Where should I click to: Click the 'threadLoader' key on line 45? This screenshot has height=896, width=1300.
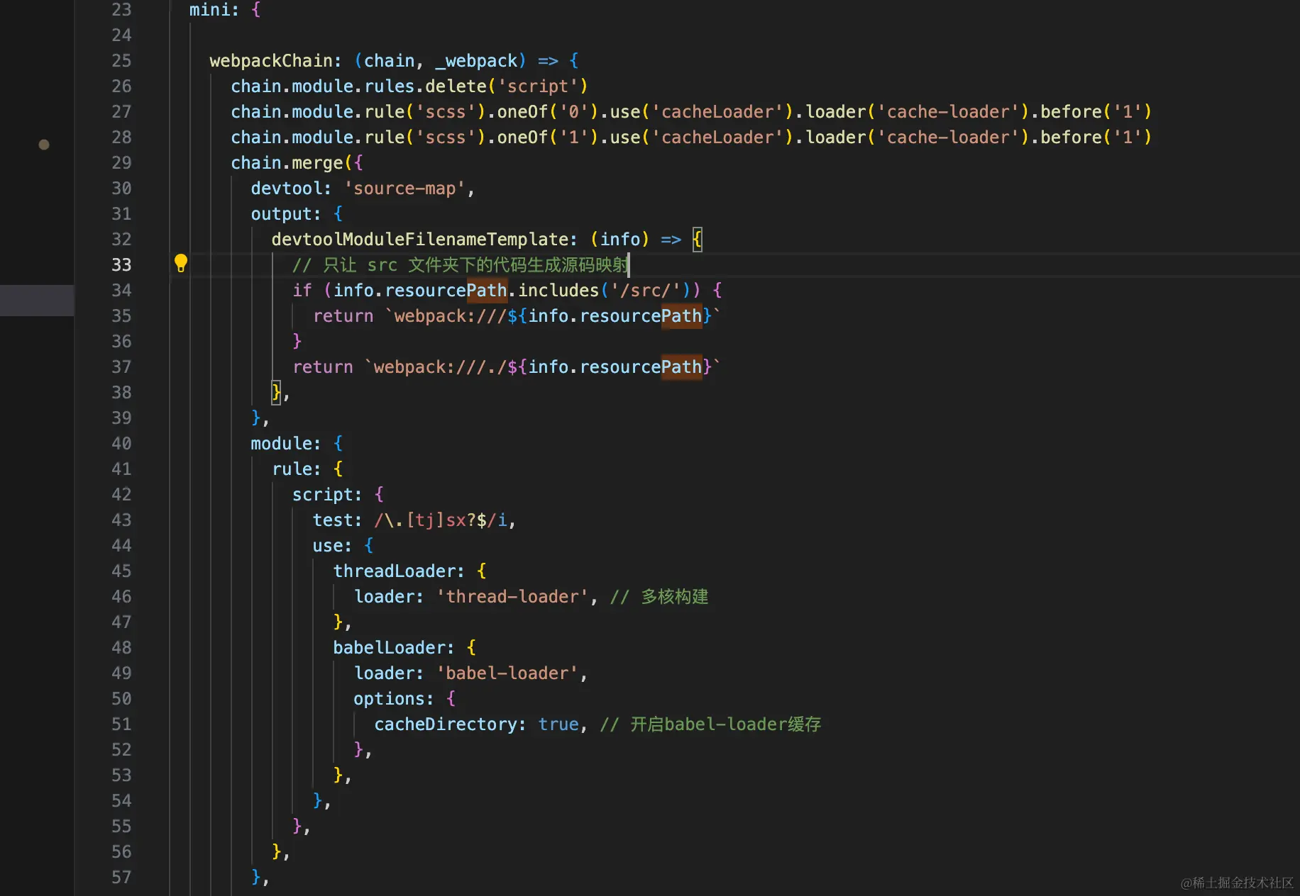coord(395,571)
